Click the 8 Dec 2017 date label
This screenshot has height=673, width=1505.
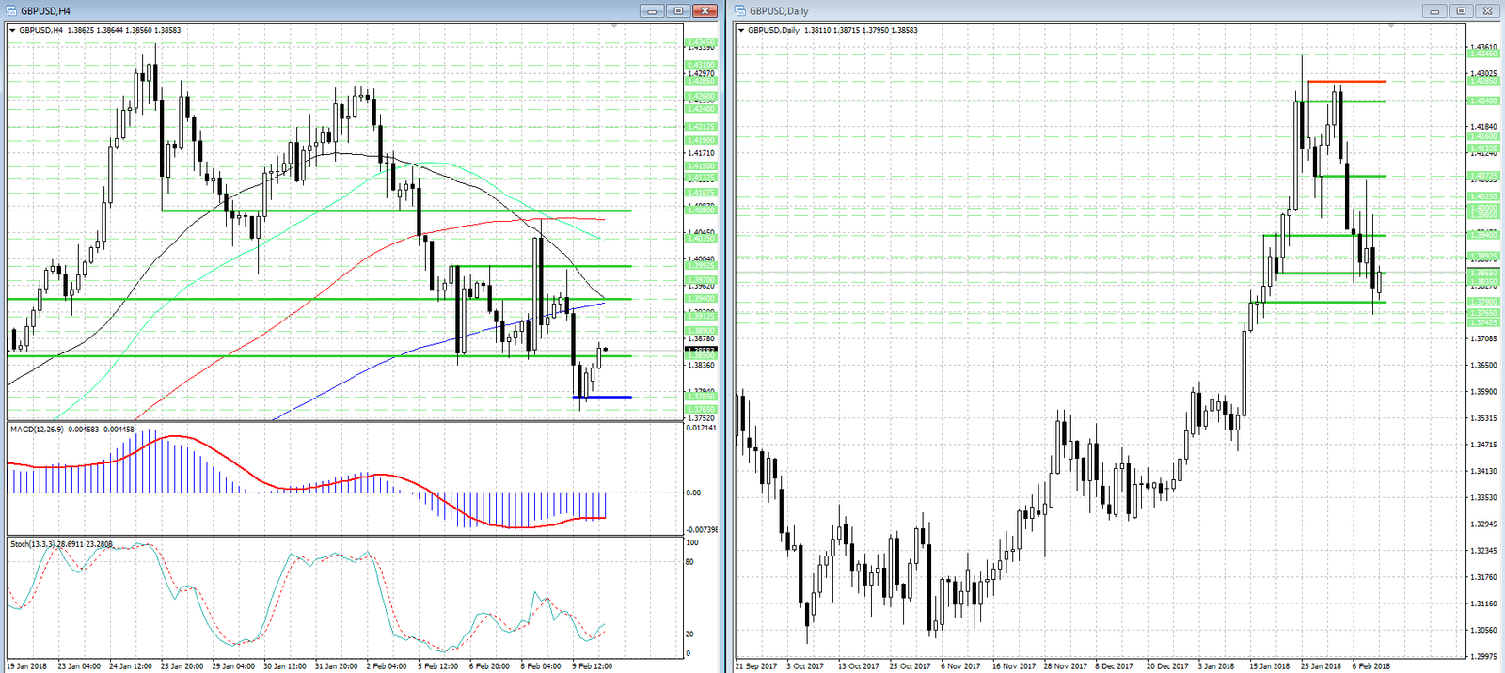(x=1115, y=665)
